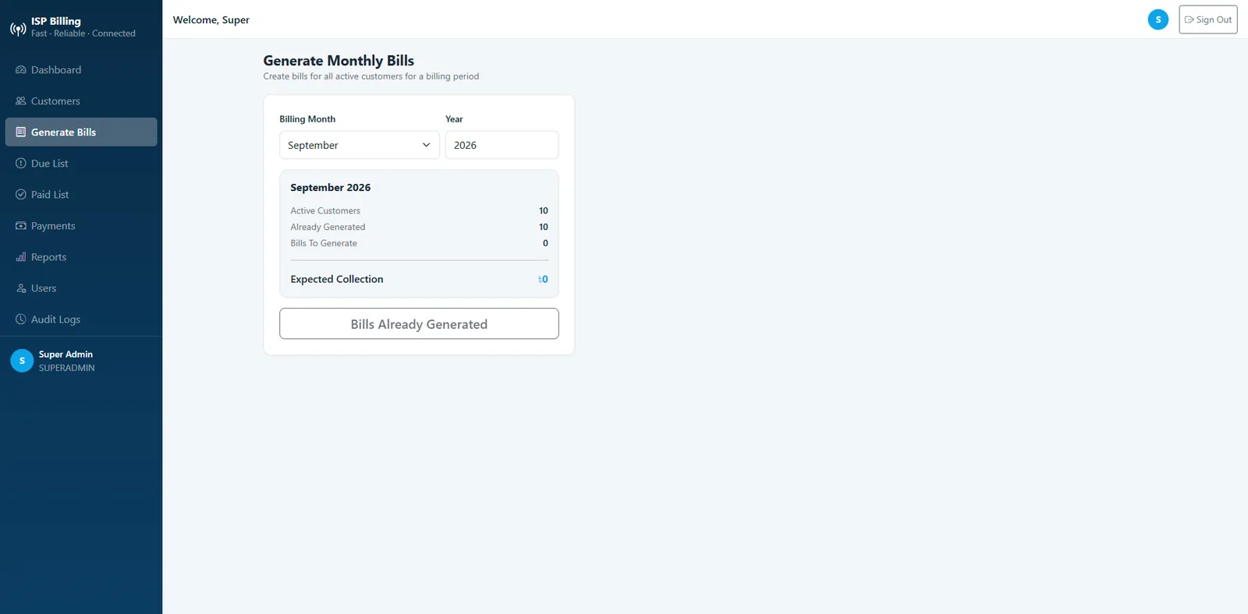Click the Already Generated label
The image size is (1248, 614).
point(328,228)
